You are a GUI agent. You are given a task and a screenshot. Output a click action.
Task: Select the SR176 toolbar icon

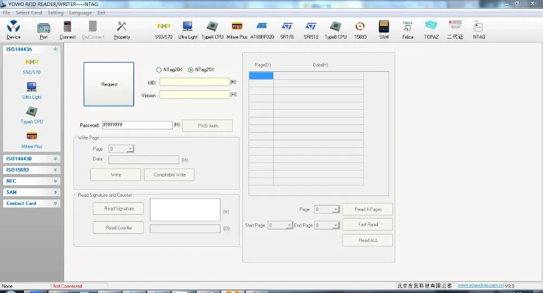pyautogui.click(x=287, y=29)
